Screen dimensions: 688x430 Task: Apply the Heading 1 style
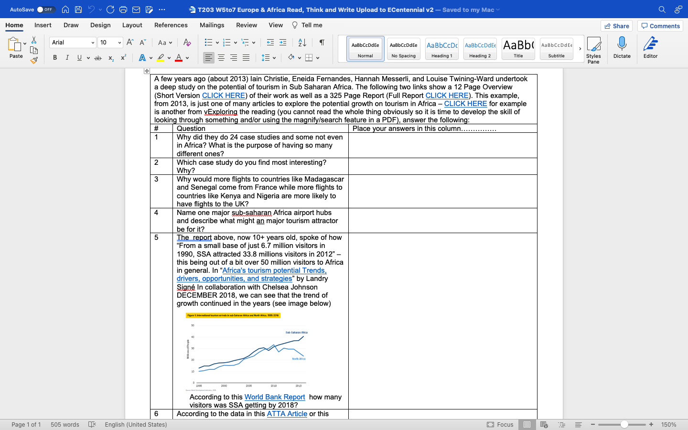pos(442,49)
